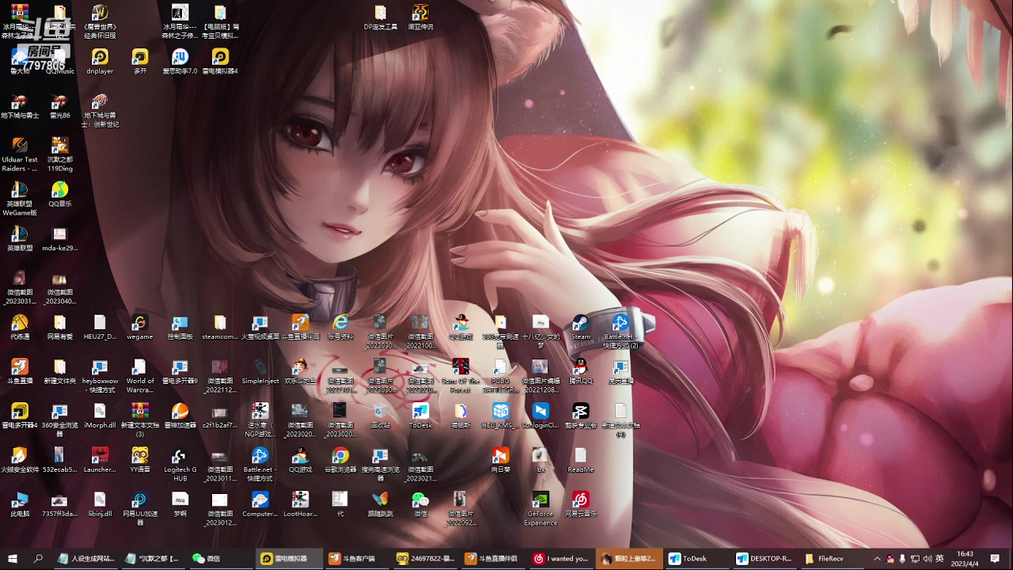
Task: Select the SimpleInject desktop icon
Action: pyautogui.click(x=260, y=371)
